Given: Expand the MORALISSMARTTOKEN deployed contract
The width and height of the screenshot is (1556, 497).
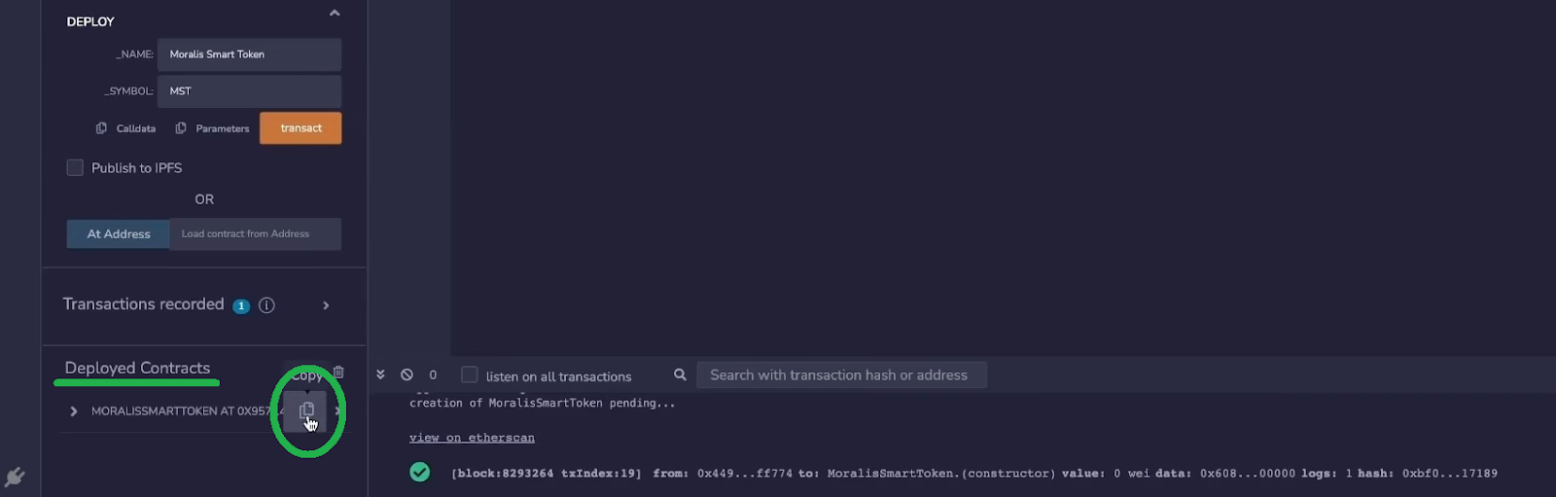Looking at the screenshot, I should click(x=74, y=411).
